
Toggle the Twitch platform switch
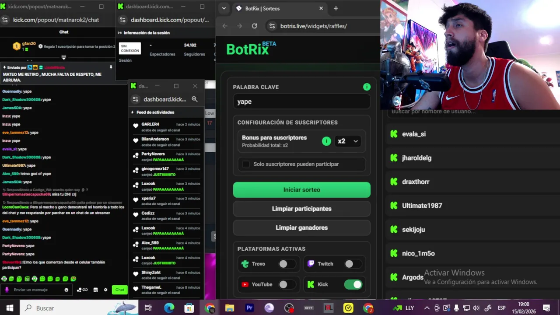pos(353,264)
